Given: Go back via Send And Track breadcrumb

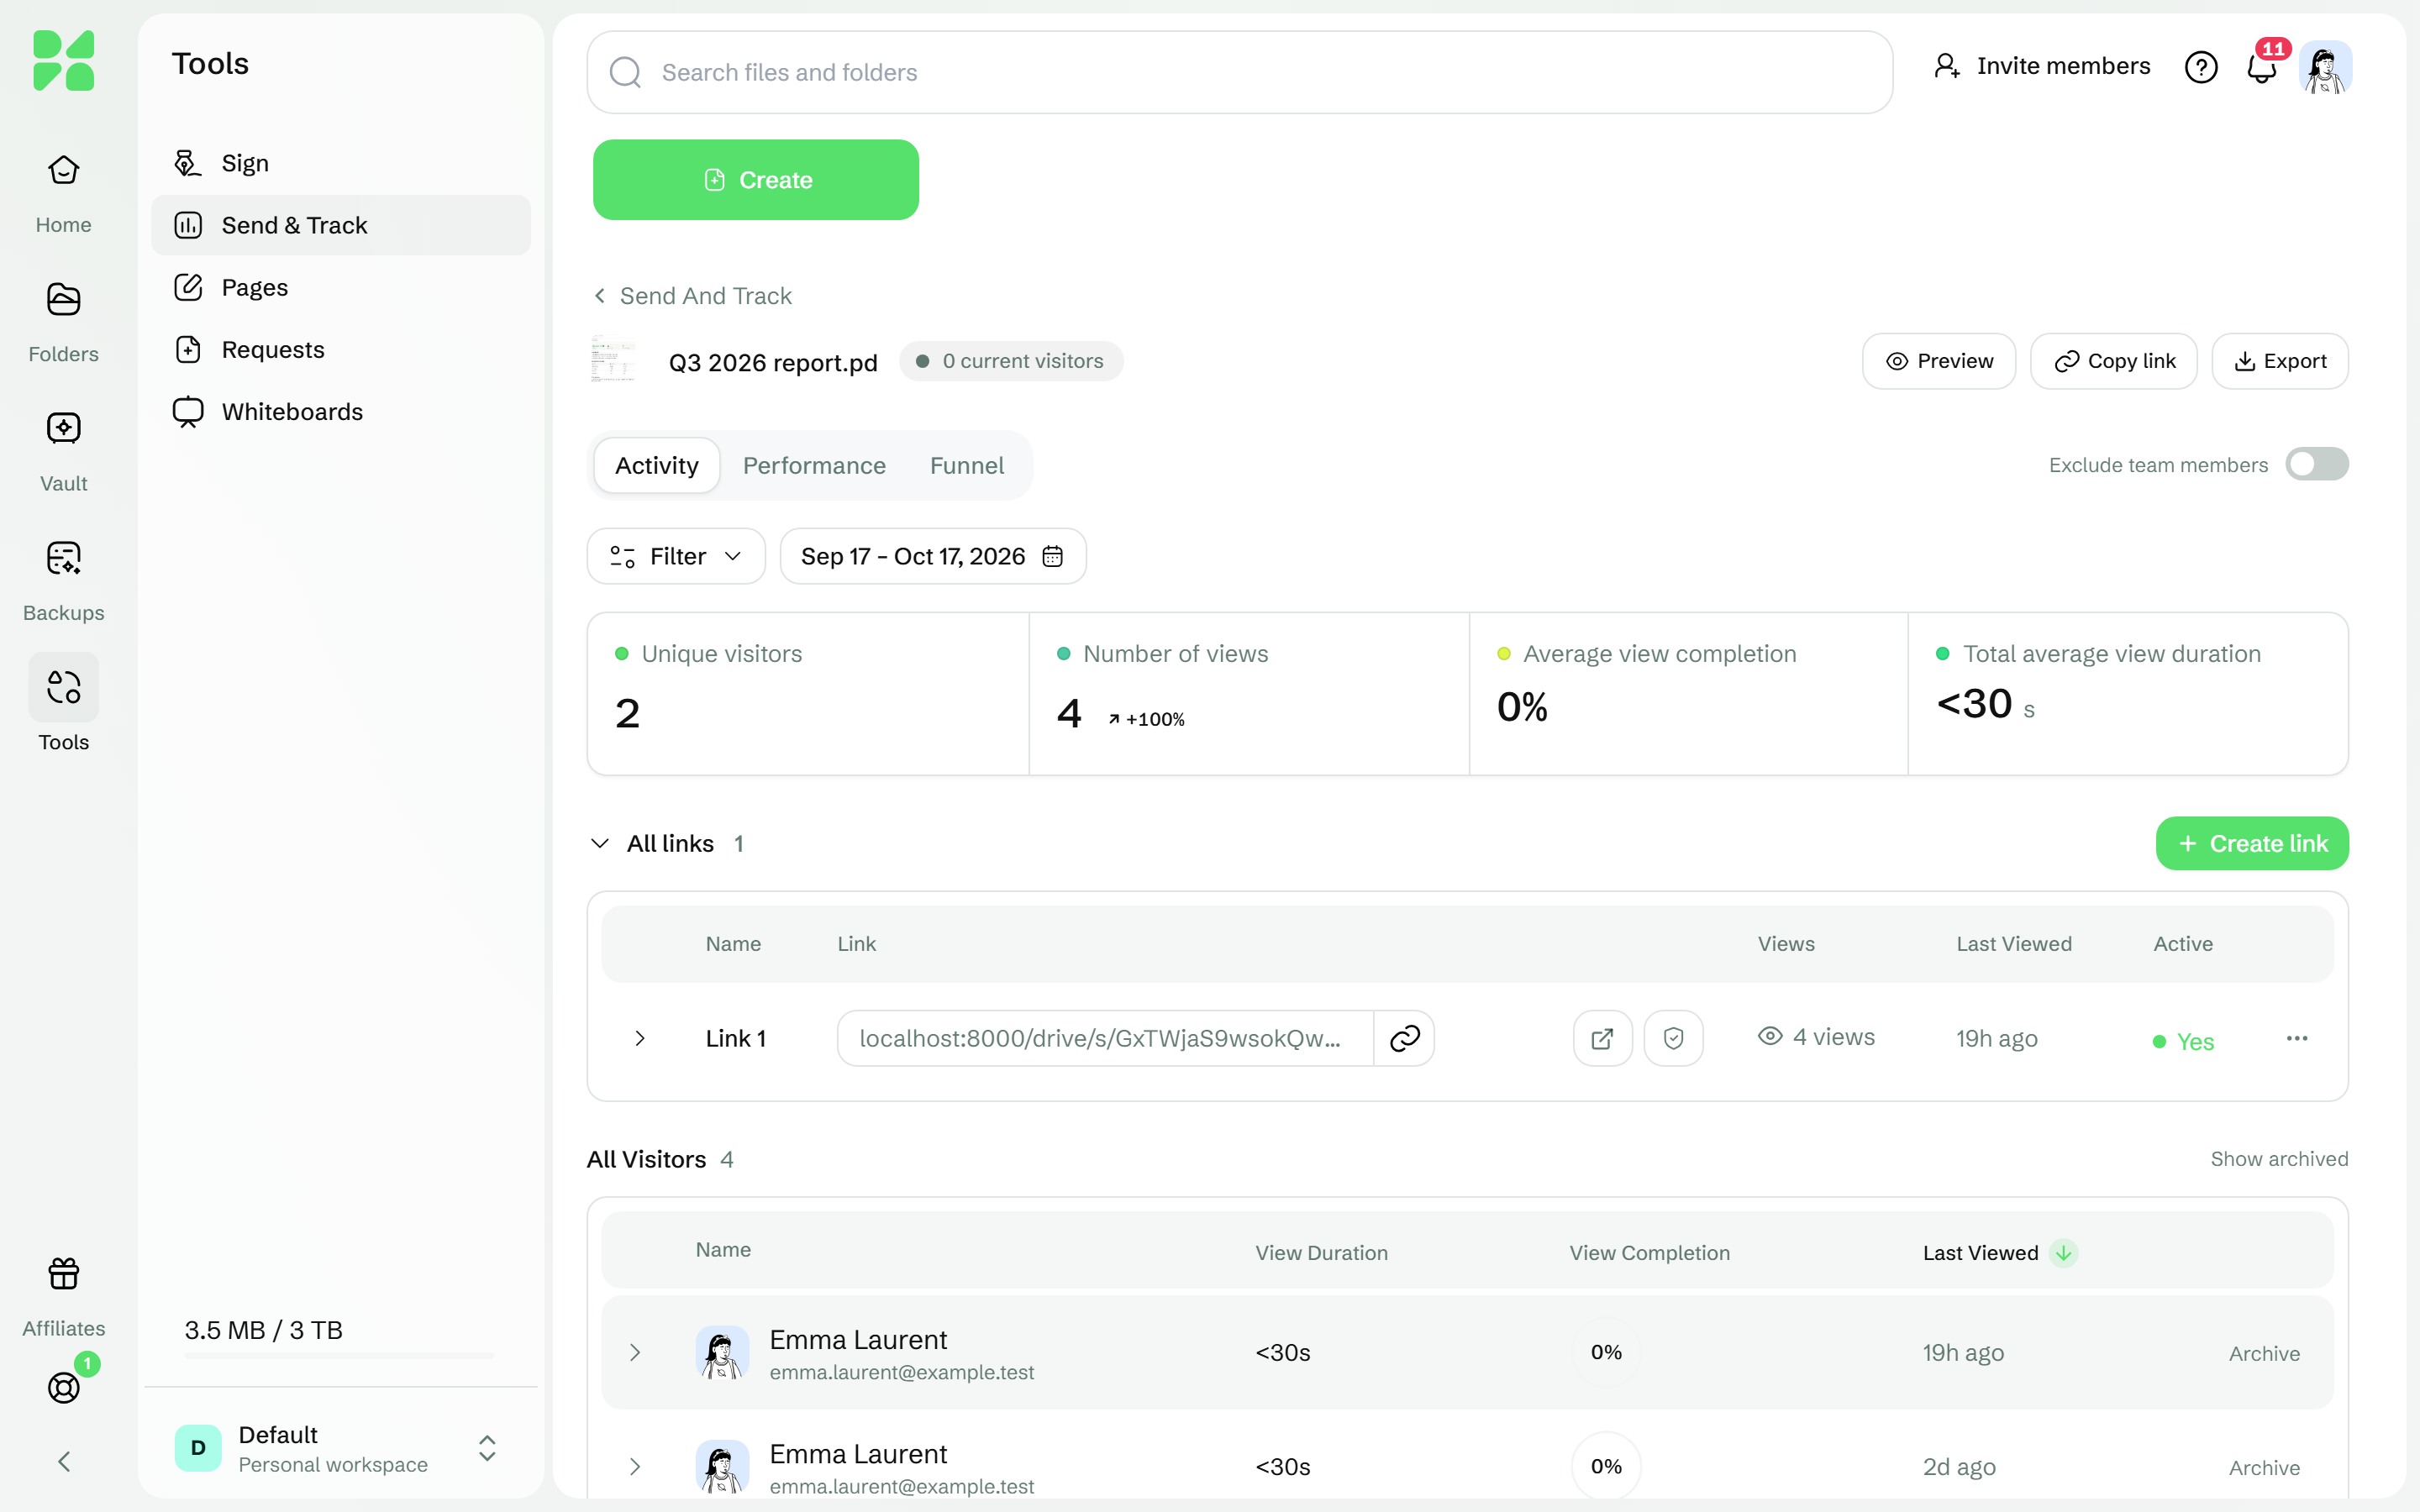Looking at the screenshot, I should coord(692,296).
